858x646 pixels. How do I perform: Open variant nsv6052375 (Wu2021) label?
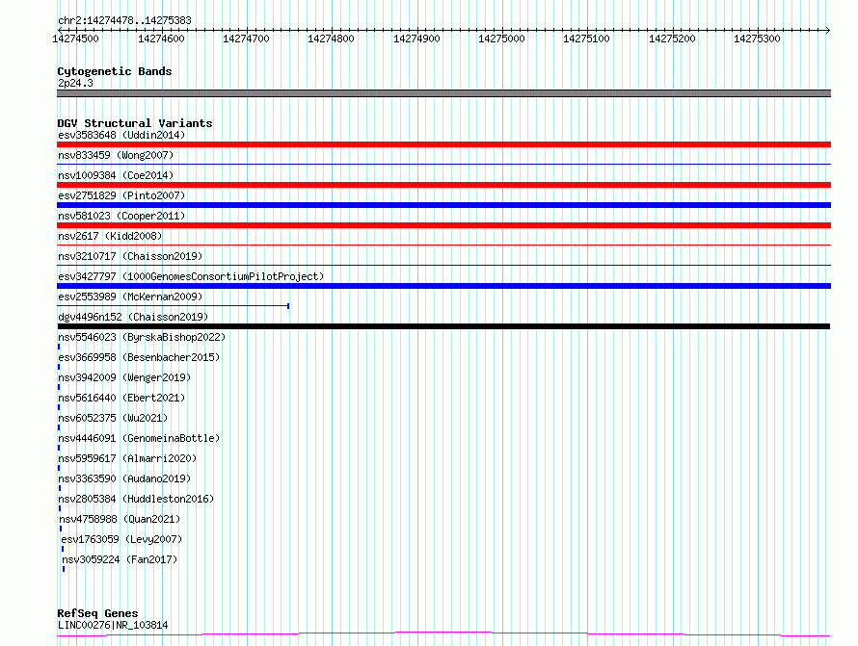[113, 418]
